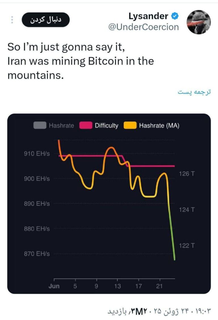218x320 pixels.
Task: Open the follow options for Lysander
Action: pos(45,19)
